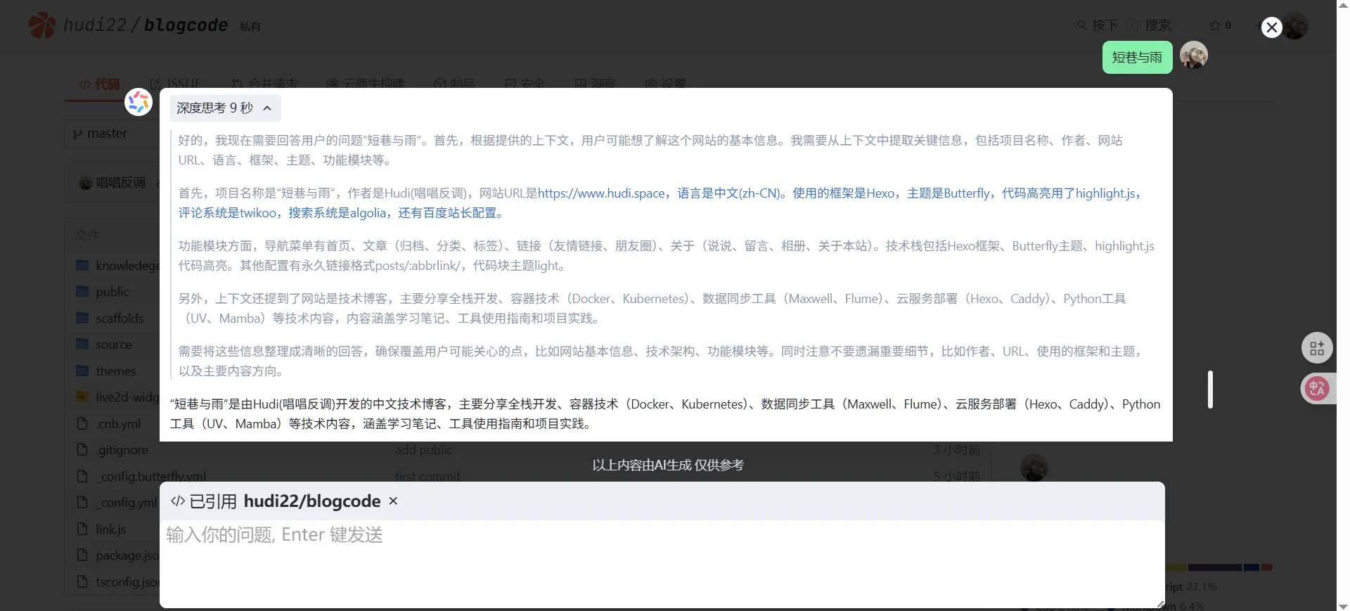Remove the hudi22/blogcode reference
Screen dimensions: 1350x611
(x=393, y=501)
